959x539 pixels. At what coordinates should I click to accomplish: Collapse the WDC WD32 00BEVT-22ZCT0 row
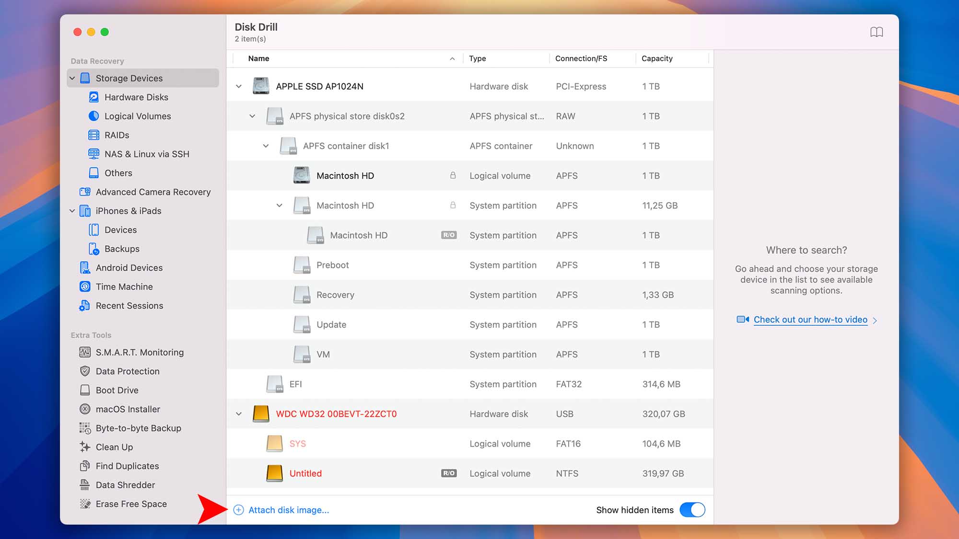click(x=239, y=414)
